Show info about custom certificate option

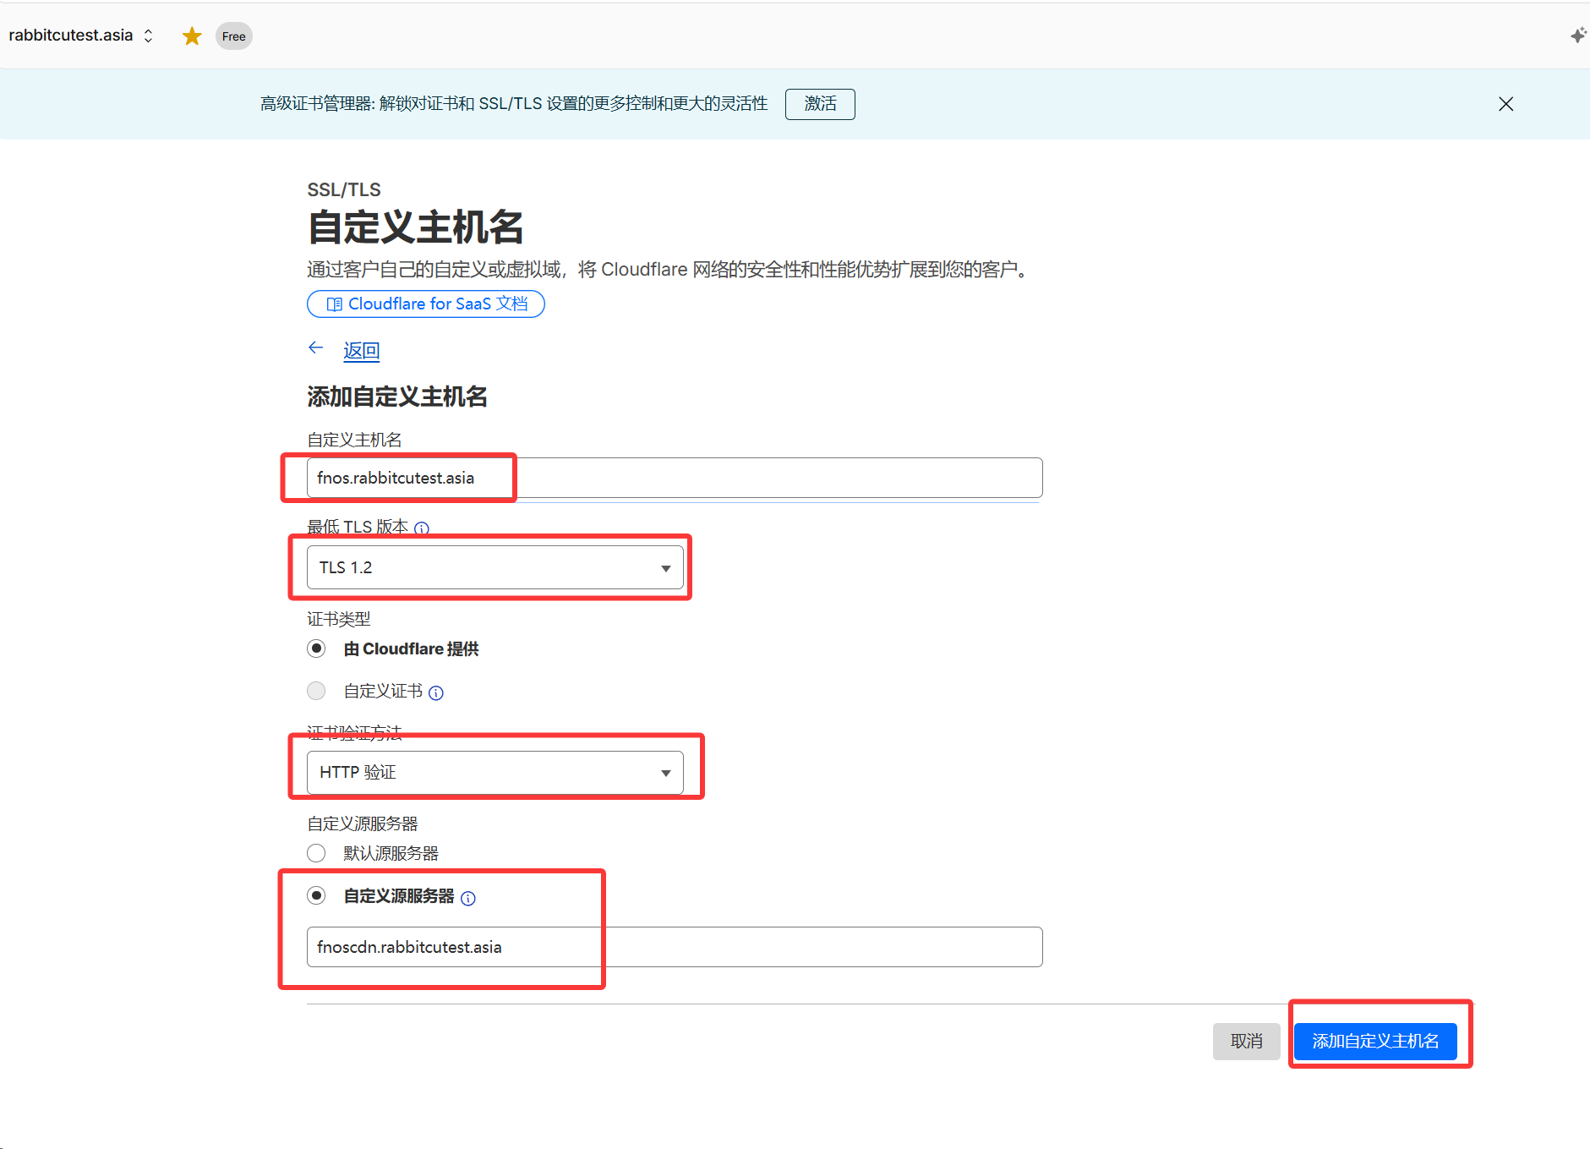click(x=436, y=693)
